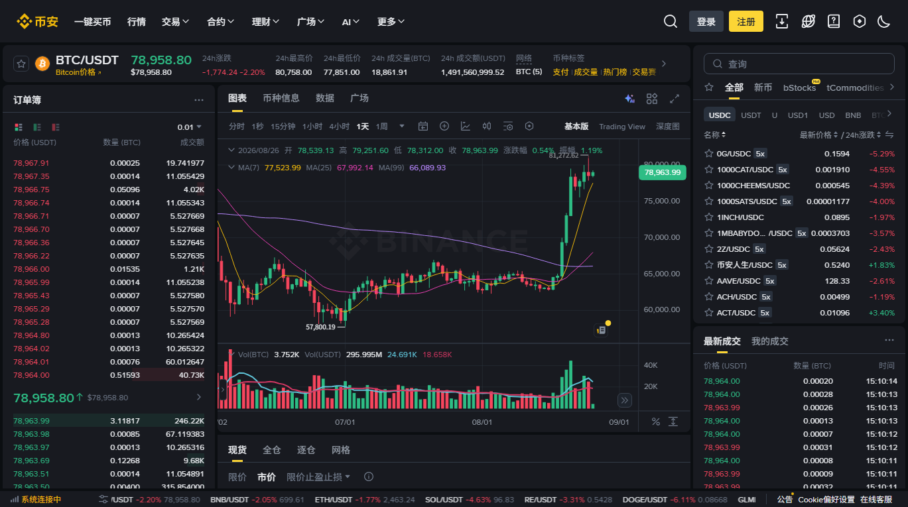Open the 理财 navigation dropdown
The height and width of the screenshot is (507, 908).
point(266,22)
